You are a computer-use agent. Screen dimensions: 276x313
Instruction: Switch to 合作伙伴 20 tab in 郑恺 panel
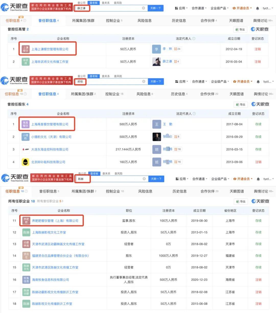(209, 94)
